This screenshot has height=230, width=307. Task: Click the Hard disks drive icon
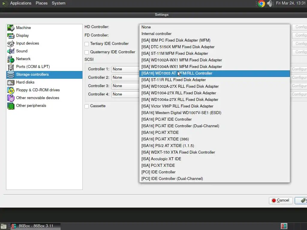click(x=11, y=83)
